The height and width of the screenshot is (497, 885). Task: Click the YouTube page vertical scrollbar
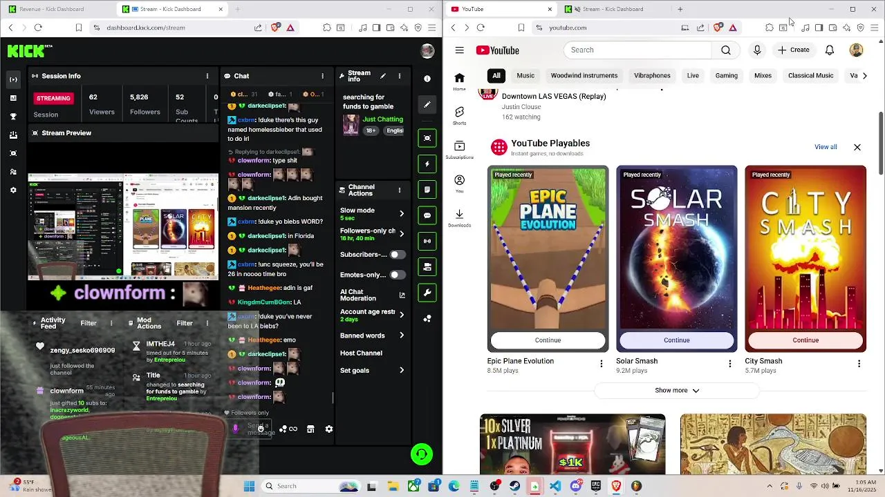(x=881, y=142)
